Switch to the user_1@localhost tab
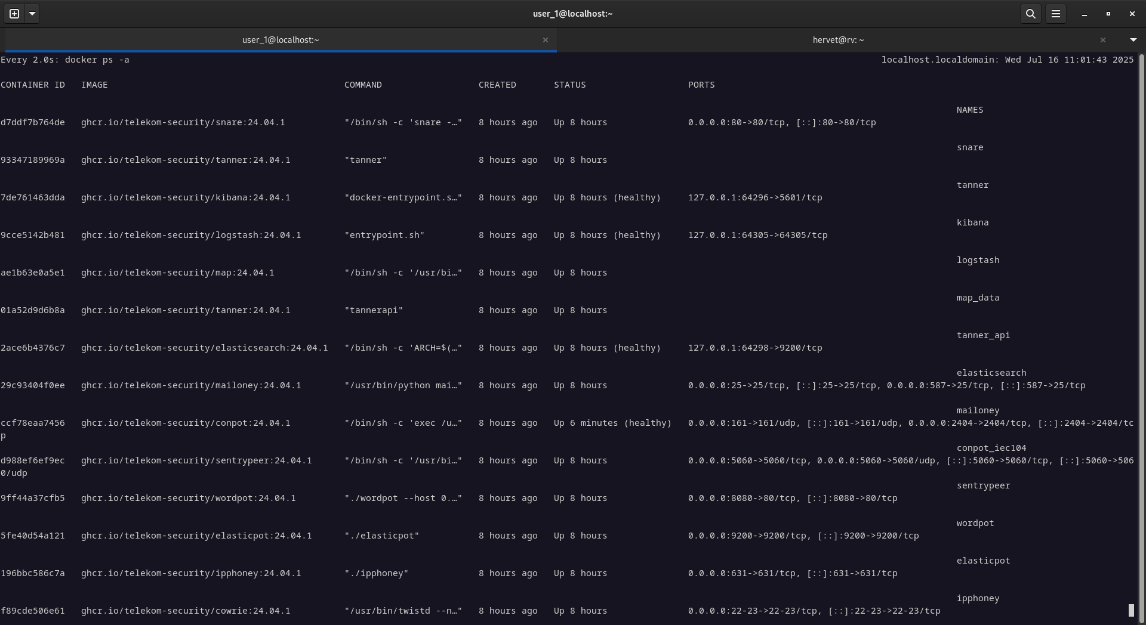The height and width of the screenshot is (625, 1146). point(280,40)
